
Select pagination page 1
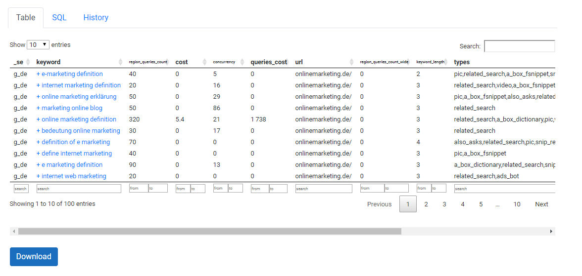408,204
